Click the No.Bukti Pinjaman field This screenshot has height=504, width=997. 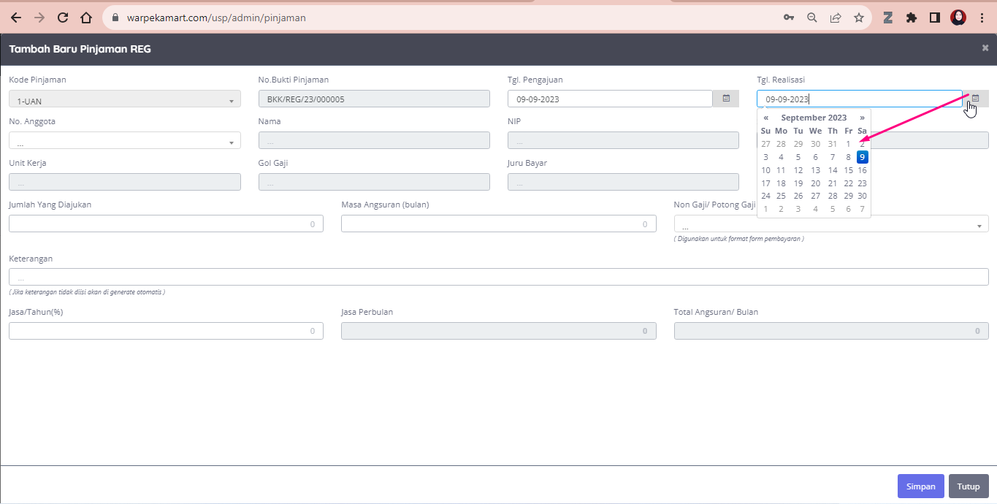pos(374,99)
